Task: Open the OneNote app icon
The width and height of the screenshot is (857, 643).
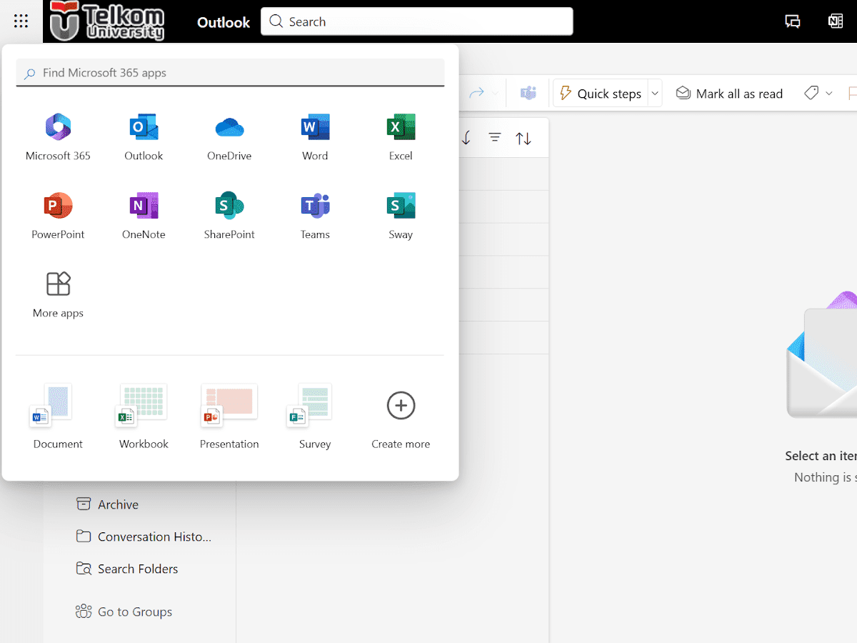Action: click(x=144, y=207)
